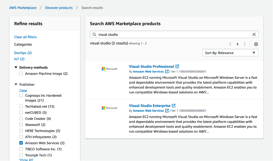Click external link icon beside Visual Studio Professional
The image size is (273, 161).
tap(177, 66)
